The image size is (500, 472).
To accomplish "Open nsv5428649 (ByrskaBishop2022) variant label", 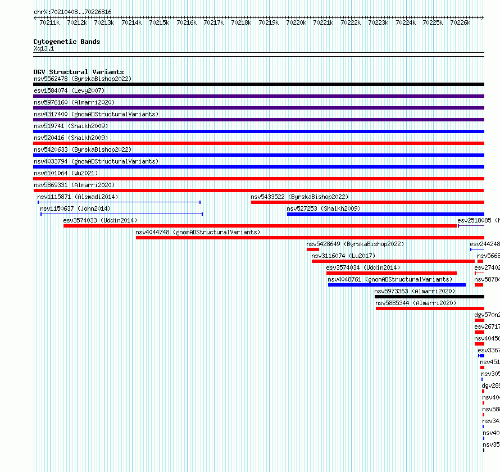I will pyautogui.click(x=355, y=244).
